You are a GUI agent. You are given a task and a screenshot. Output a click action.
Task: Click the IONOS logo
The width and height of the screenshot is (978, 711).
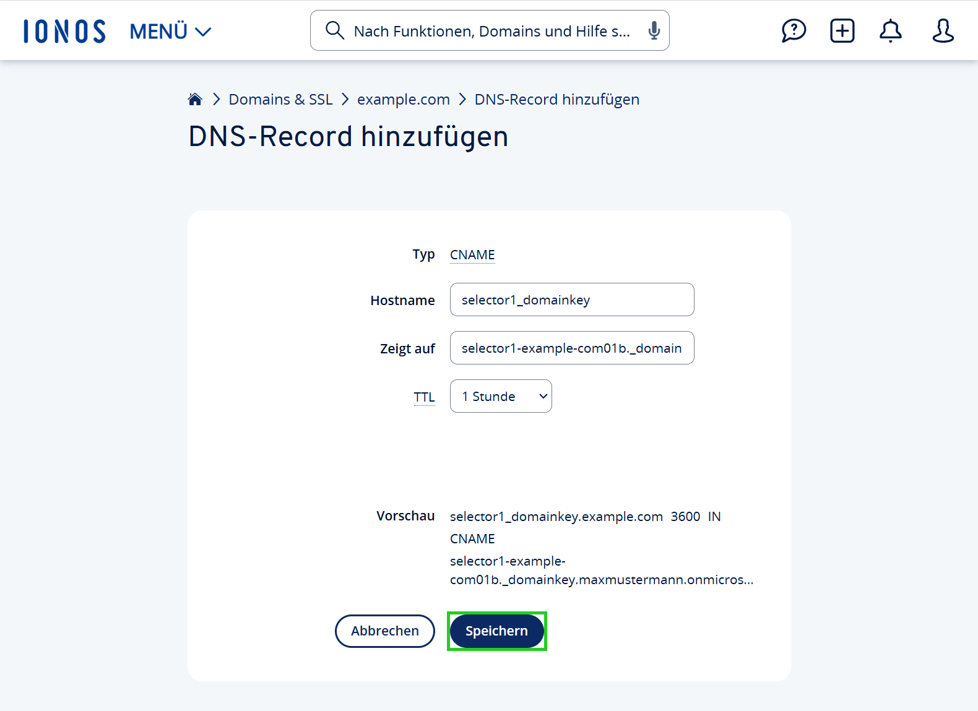tap(64, 31)
